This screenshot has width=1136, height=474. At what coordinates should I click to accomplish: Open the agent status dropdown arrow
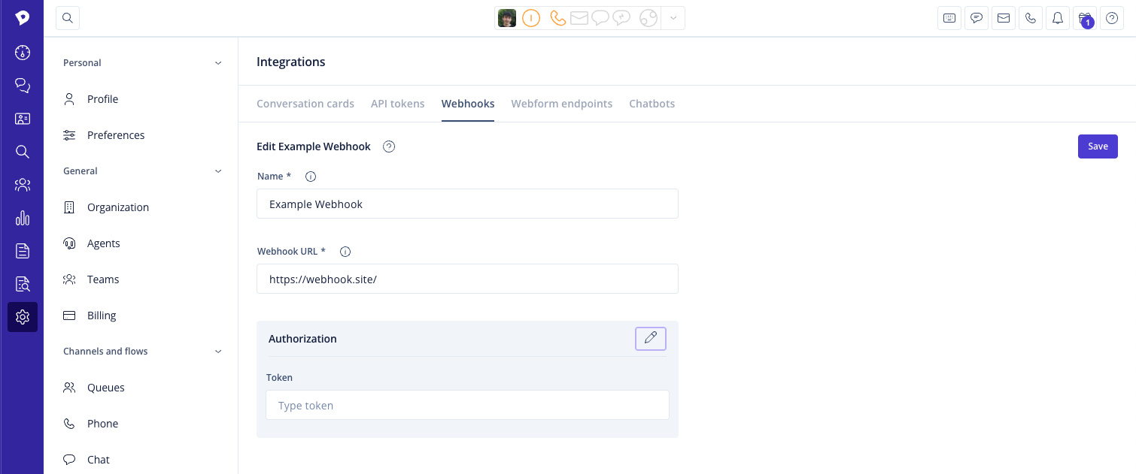coord(673,18)
